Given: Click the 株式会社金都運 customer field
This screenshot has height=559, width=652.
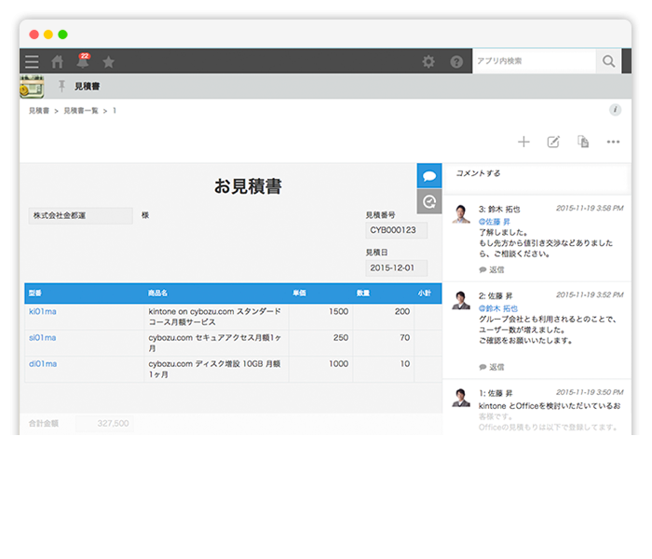Looking at the screenshot, I should [x=81, y=215].
